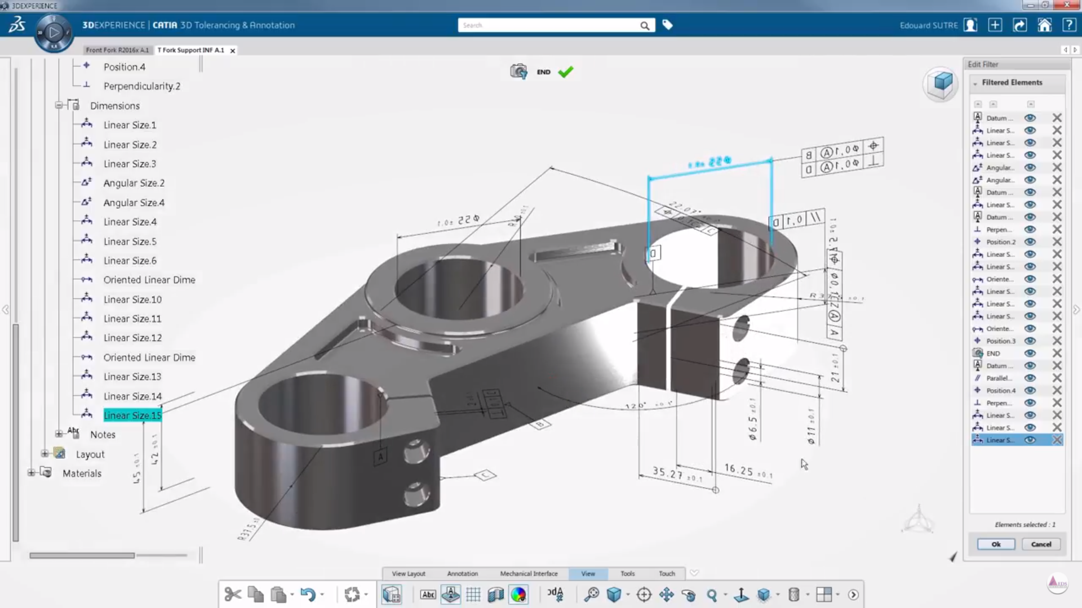The image size is (1082, 608).
Task: Open the Undo dropdown arrow
Action: point(322,594)
